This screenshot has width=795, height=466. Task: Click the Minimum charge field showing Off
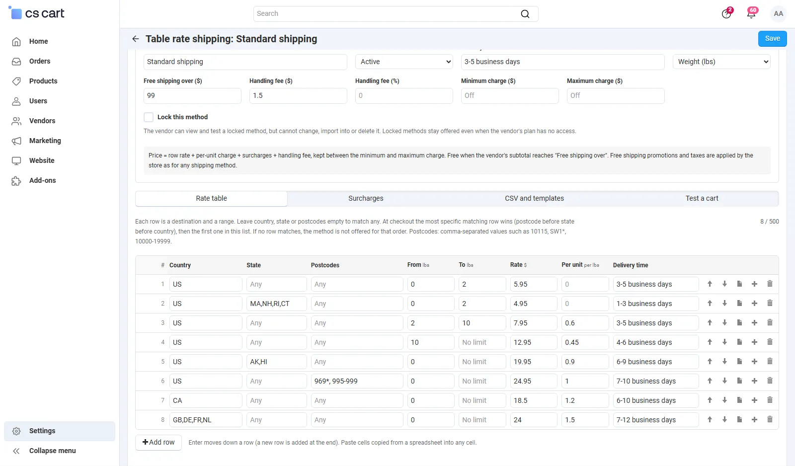point(510,96)
